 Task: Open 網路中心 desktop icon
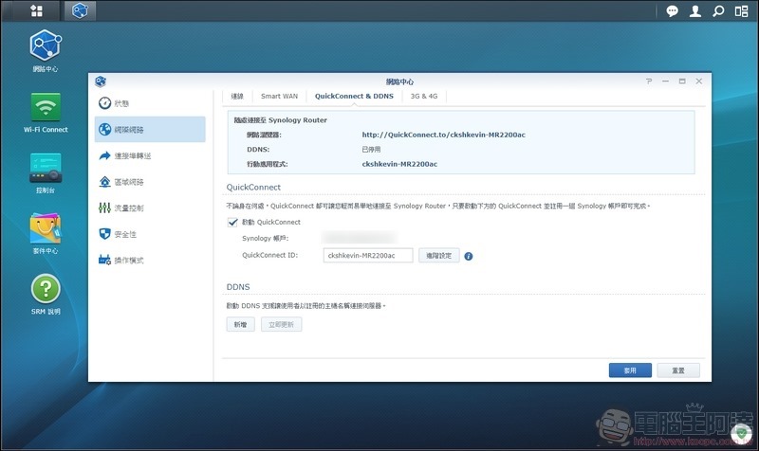click(46, 51)
